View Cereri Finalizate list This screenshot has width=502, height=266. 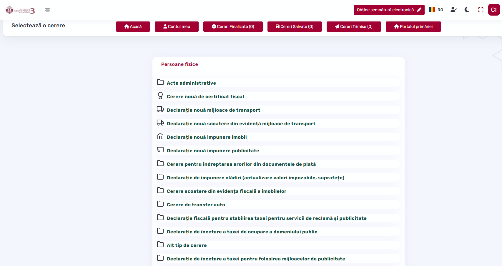(233, 26)
